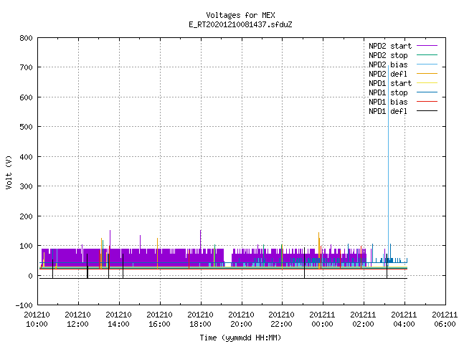This screenshot has height=344, width=459.
Task: Click the 500 y-axis tick label
Action: (x=26, y=127)
